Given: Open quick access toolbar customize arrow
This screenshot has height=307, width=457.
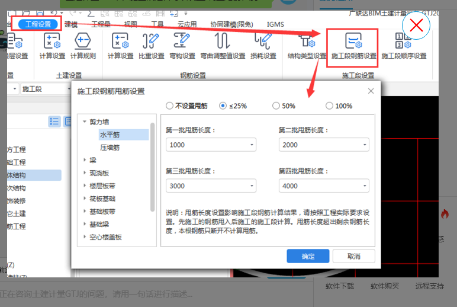Looking at the screenshot, I should pyautogui.click(x=186, y=13).
